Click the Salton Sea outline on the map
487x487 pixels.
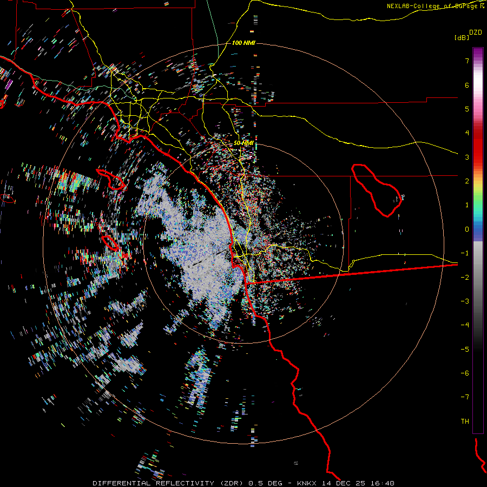(x=376, y=190)
